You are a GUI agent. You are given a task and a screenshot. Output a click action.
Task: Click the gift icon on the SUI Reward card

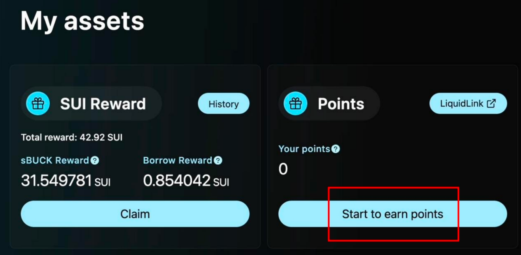coord(37,104)
